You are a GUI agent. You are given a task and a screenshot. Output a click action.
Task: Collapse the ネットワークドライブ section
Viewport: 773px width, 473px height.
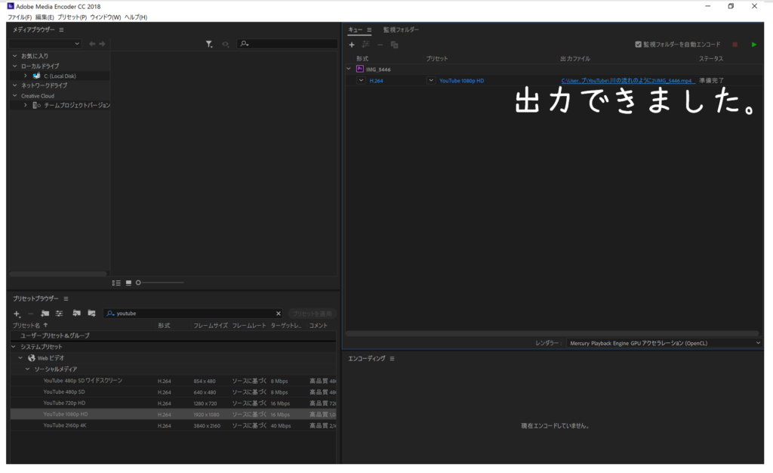pos(15,85)
